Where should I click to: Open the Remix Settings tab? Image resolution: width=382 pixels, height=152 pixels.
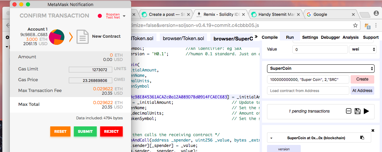coord(310,37)
